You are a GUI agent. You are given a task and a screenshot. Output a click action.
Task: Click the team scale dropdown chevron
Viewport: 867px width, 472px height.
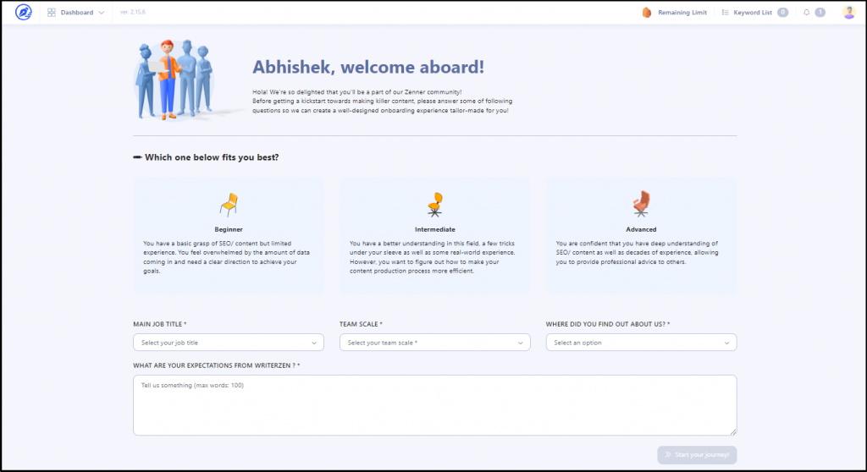pos(520,343)
